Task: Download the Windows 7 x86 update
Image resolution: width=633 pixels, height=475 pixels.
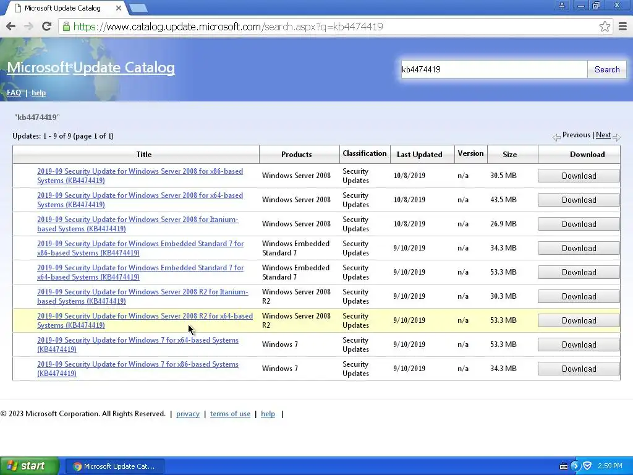Action: click(x=579, y=369)
